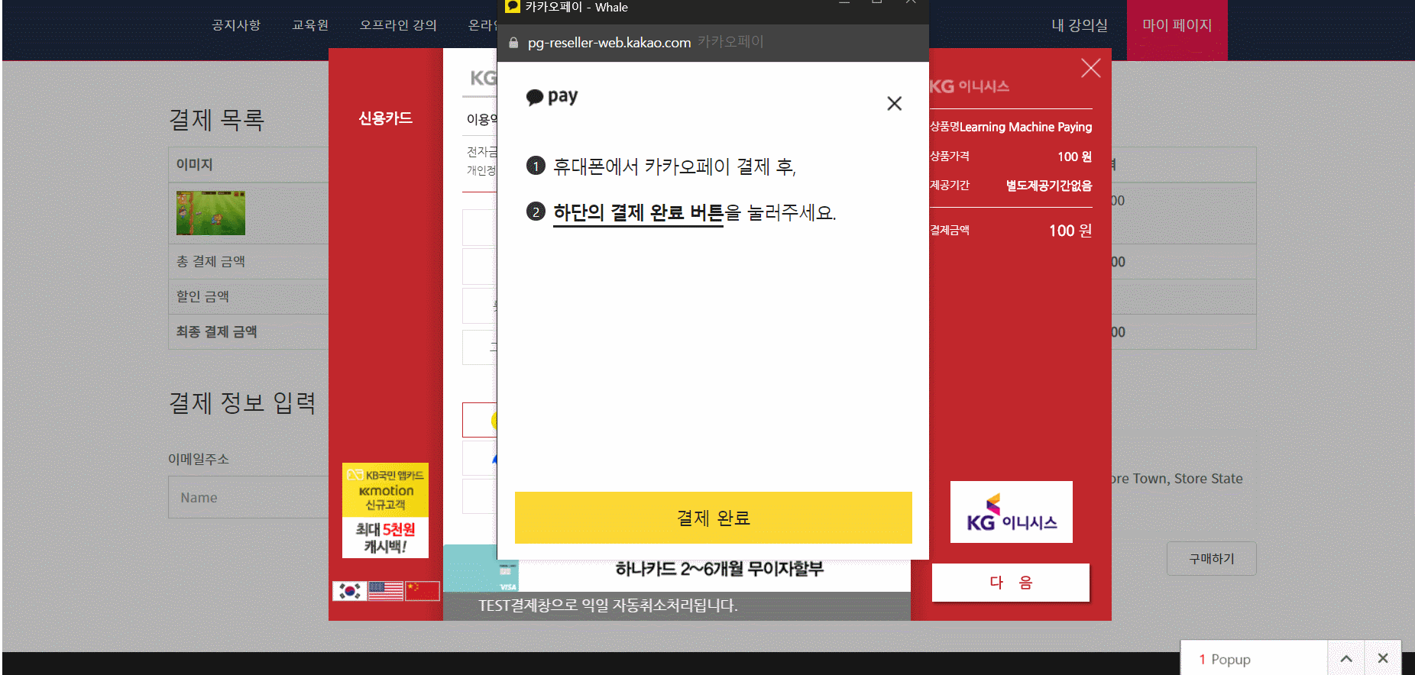The width and height of the screenshot is (1415, 675).
Task: Click the lock icon in address bar
Action: pyautogui.click(x=513, y=43)
